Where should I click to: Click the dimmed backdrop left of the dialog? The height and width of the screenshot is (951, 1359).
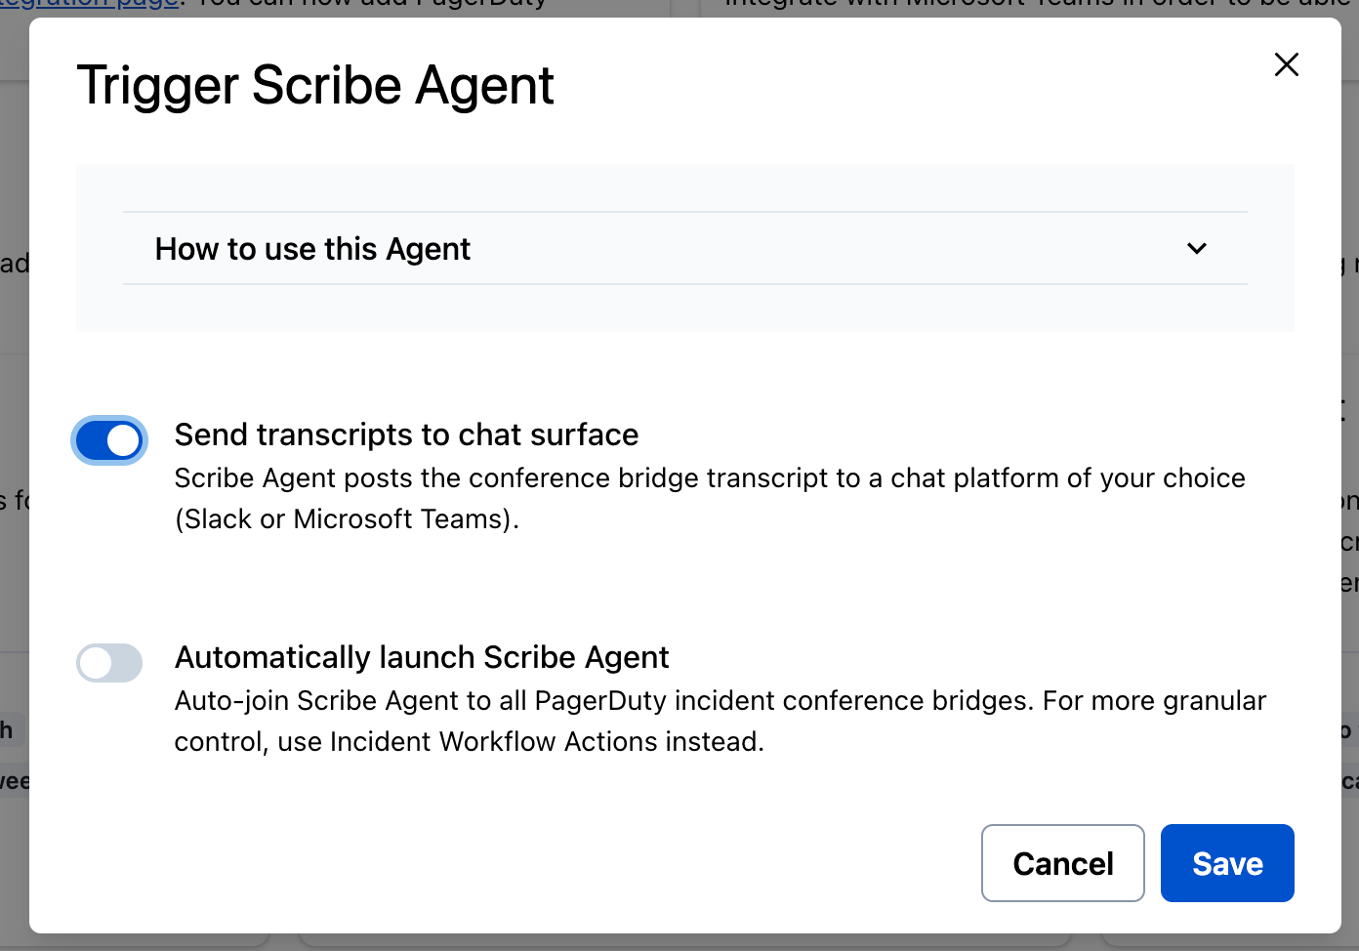tap(14, 391)
